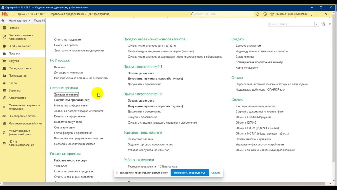Open the Главное section
The width and height of the screenshot is (337, 190).
(x=14, y=28)
